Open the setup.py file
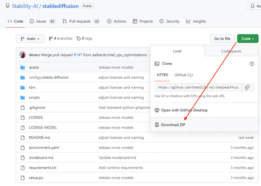 click(36, 178)
